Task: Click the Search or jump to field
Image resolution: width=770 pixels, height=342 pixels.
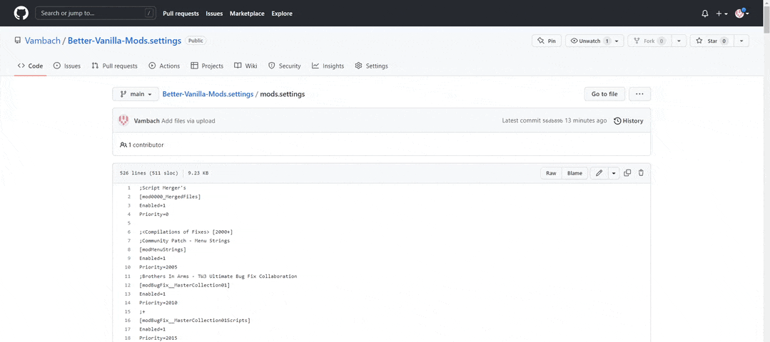Action: [96, 13]
